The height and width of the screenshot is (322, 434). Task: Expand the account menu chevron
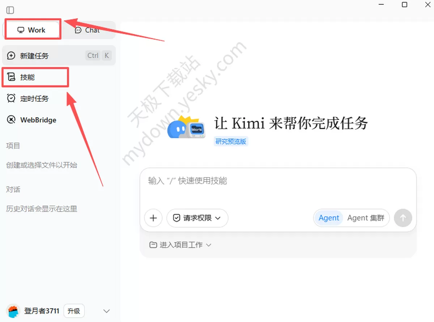tap(106, 311)
